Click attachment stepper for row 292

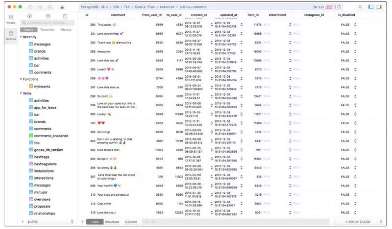[290, 42]
